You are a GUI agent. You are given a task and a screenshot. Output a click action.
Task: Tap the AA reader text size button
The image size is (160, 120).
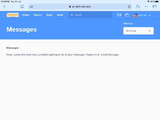pyautogui.click(x=31, y=7)
